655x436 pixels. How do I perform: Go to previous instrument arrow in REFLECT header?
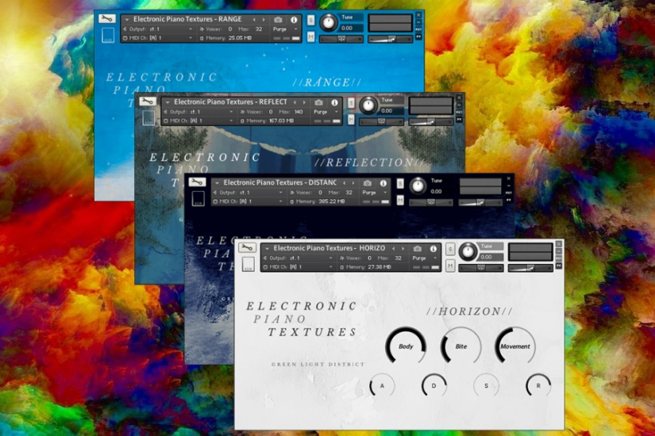coord(295,102)
